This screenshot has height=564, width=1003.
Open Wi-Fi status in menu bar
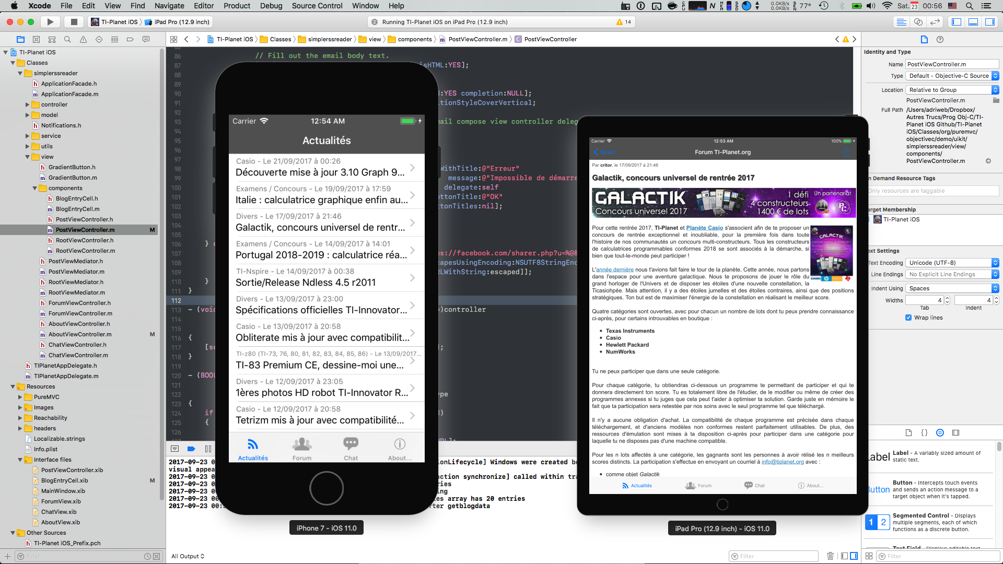click(x=887, y=6)
